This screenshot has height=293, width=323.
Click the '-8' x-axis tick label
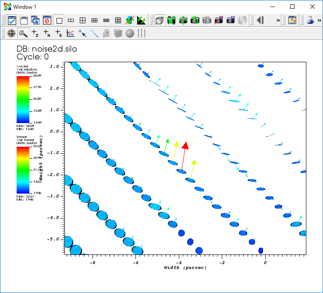[92, 262]
